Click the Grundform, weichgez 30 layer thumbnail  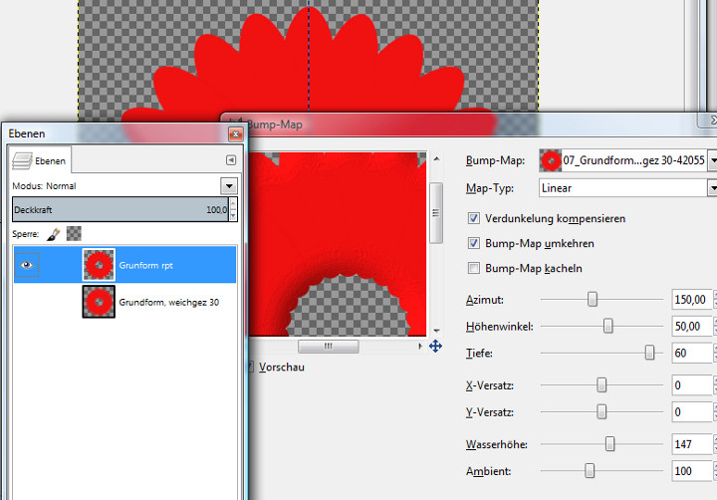pyautogui.click(x=99, y=301)
